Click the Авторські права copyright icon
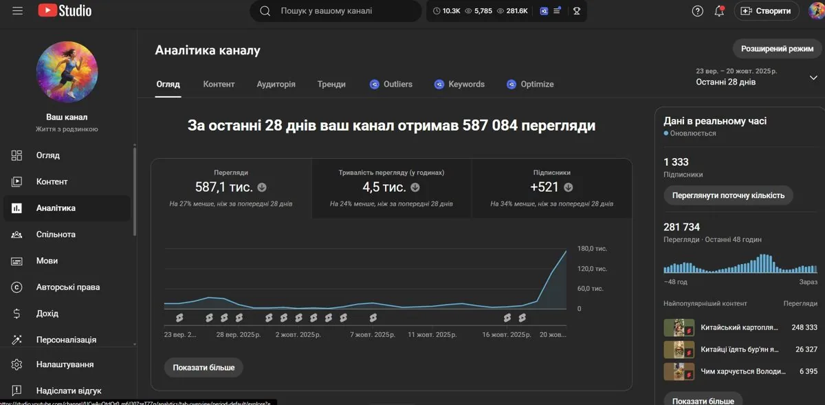 click(17, 287)
